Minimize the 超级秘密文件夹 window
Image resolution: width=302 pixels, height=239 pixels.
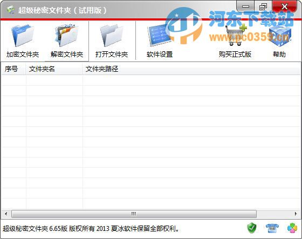pos(245,6)
